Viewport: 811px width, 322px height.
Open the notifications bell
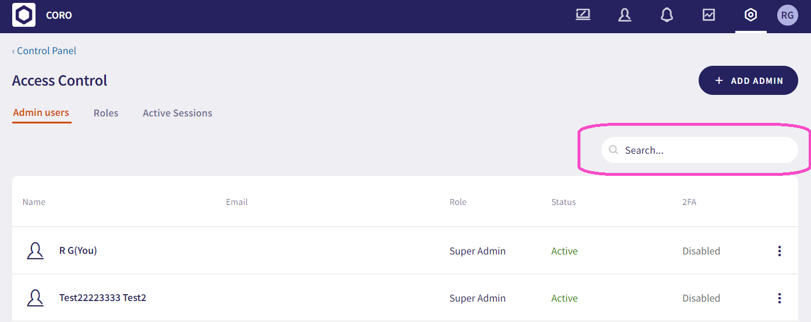[x=667, y=15]
